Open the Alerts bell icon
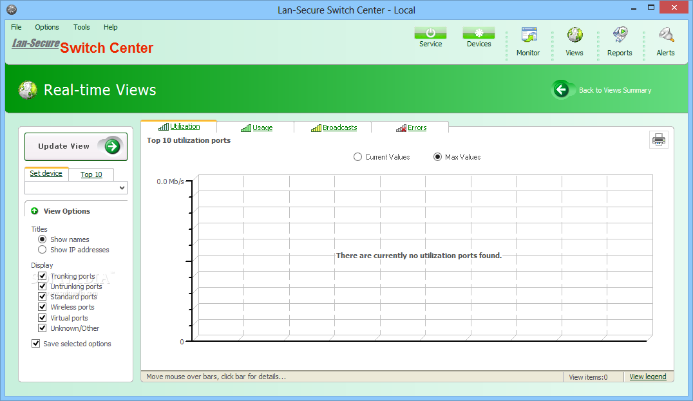The height and width of the screenshot is (401, 693). coord(665,35)
